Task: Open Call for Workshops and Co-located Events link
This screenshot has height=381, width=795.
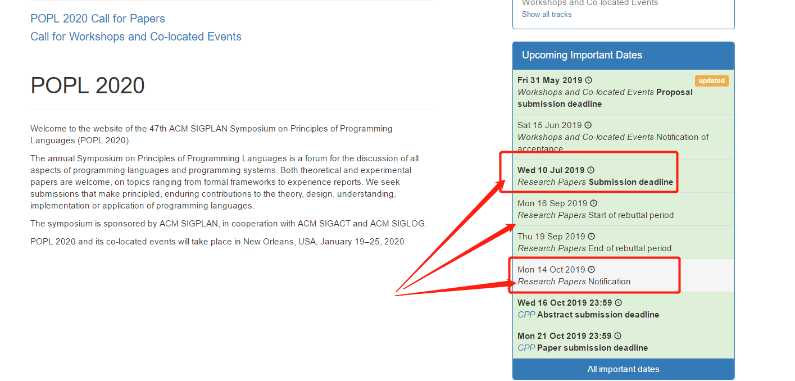Action: coord(136,37)
